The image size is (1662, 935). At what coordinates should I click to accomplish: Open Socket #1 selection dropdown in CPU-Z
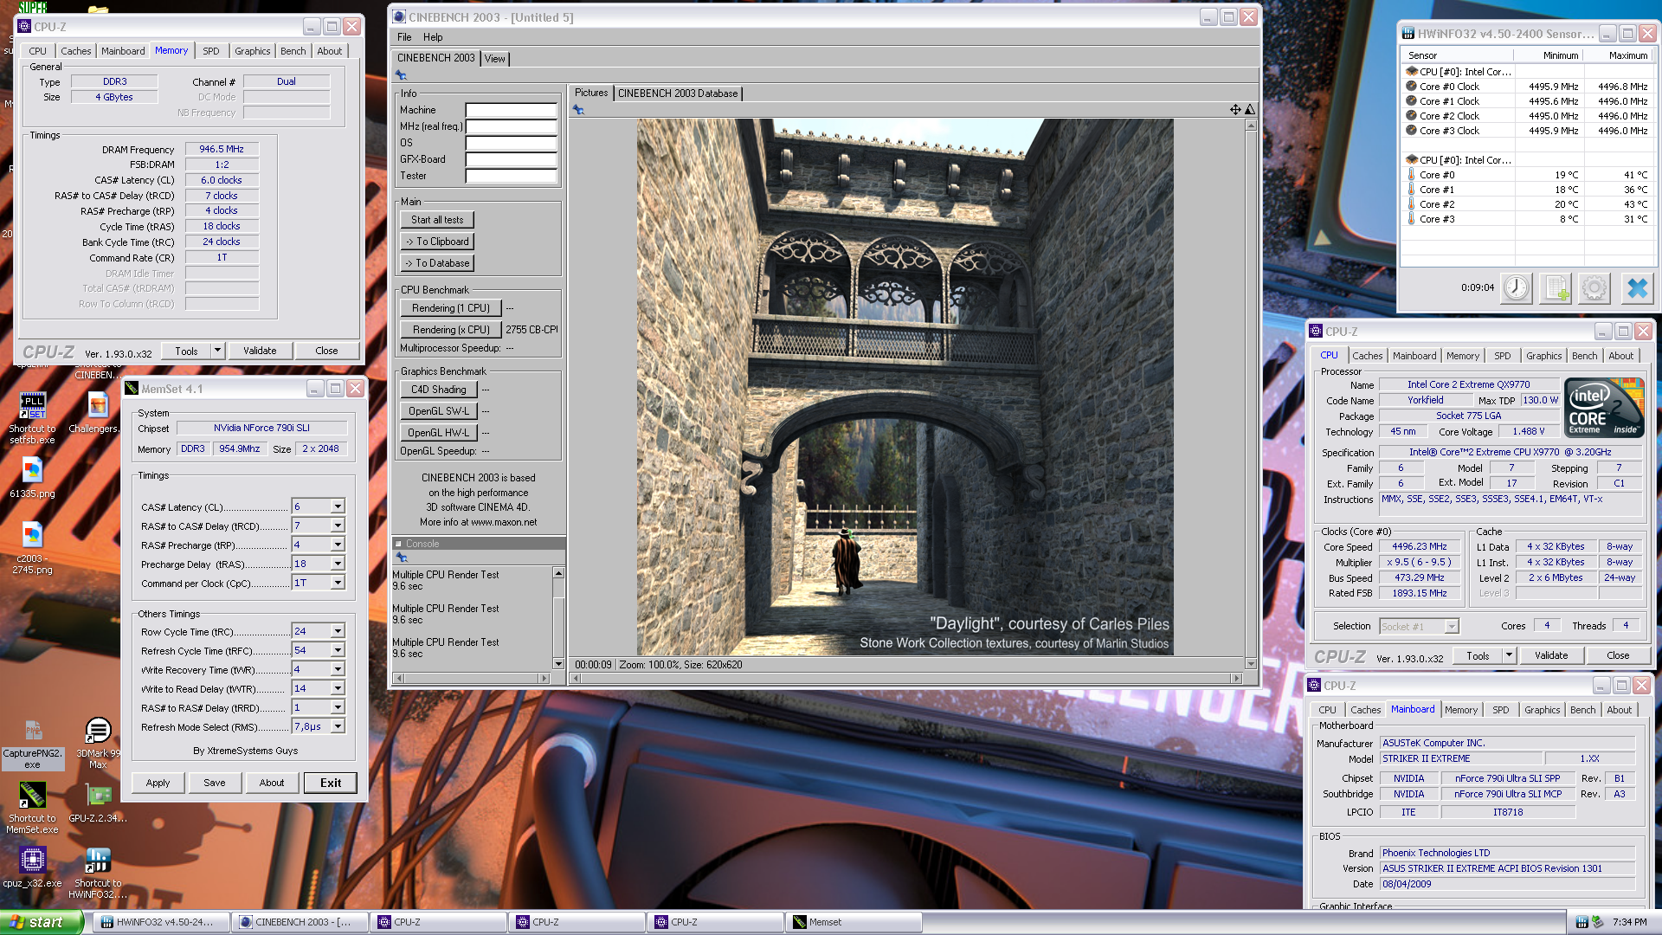(x=1452, y=626)
